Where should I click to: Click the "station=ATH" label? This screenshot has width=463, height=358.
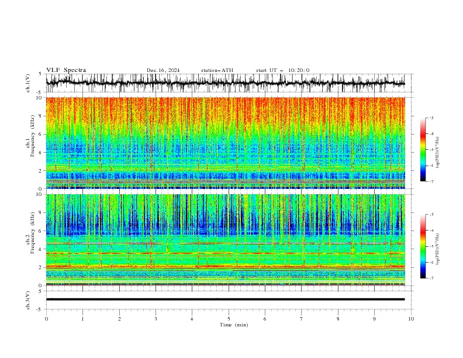coord(217,70)
